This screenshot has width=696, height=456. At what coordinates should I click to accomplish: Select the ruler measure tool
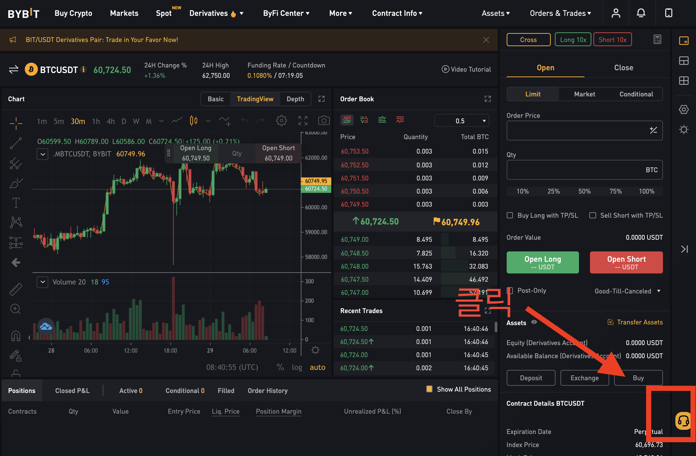16,289
